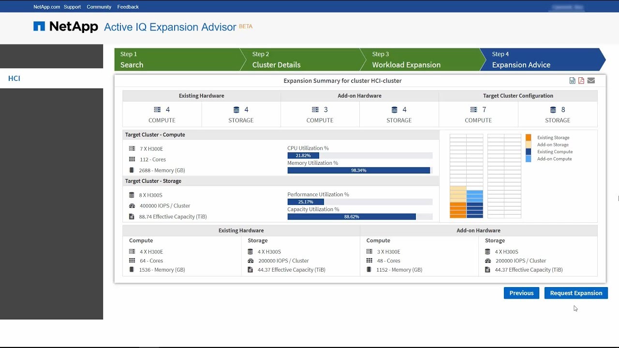Email the expansion summary via envelope icon
This screenshot has height=348, width=619.
click(591, 81)
